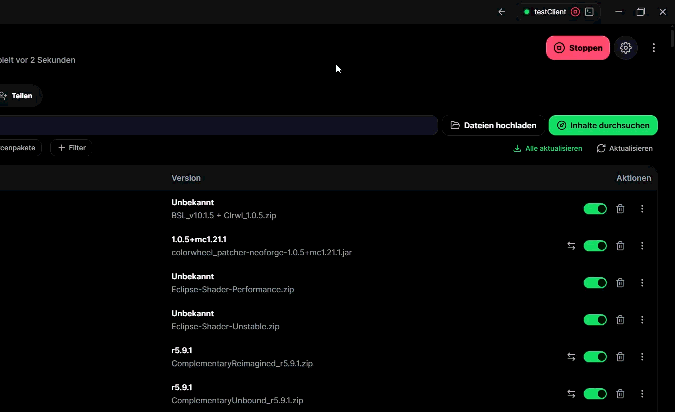The image size is (675, 412).
Task: Open more options for Eclipse-Shader-Unstable.zip row
Action: [x=642, y=320]
